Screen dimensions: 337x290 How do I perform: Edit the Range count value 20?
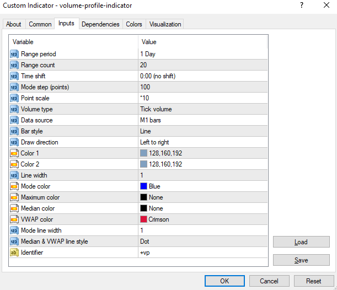point(203,65)
